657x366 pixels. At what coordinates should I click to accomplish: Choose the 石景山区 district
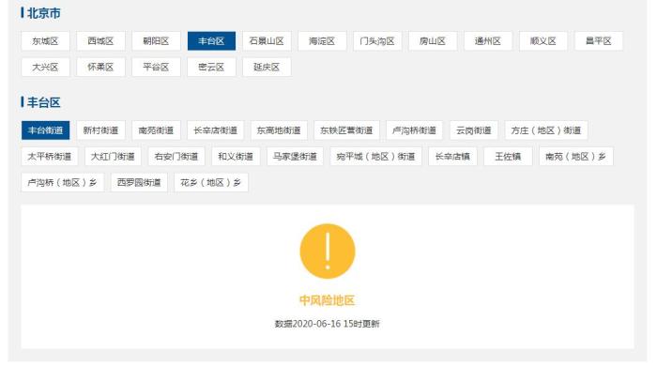tap(267, 41)
